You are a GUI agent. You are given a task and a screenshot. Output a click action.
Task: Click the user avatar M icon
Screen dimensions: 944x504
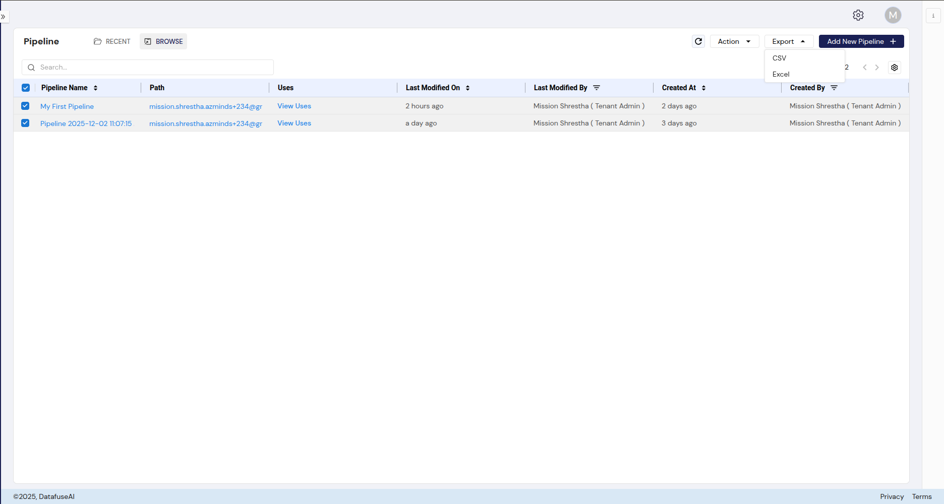tap(893, 15)
